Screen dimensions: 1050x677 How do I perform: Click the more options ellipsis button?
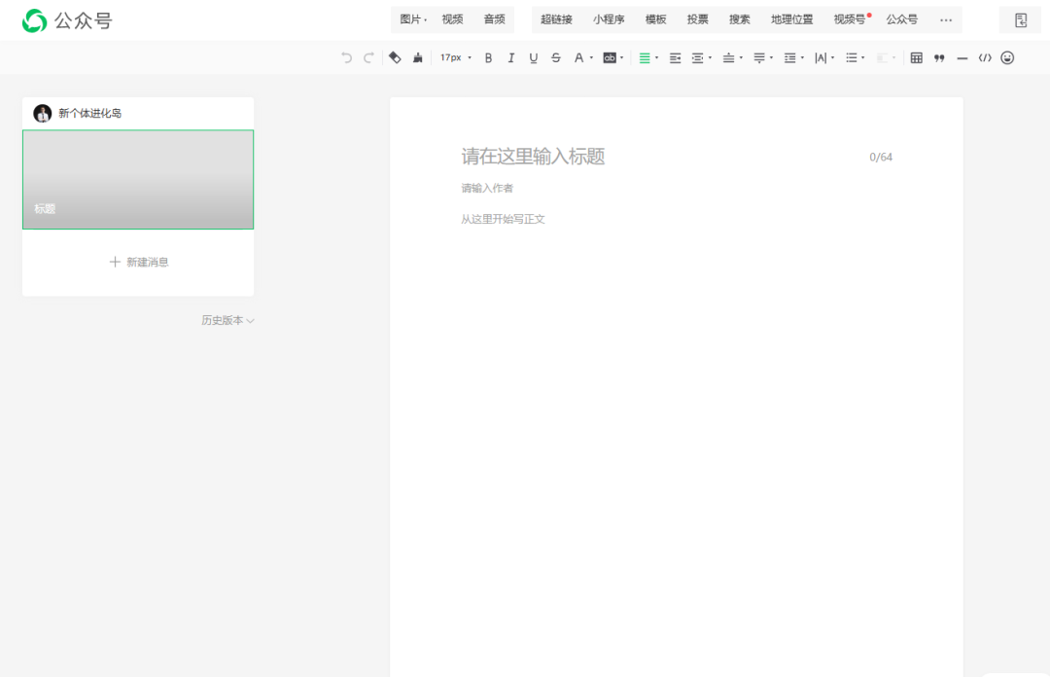pyautogui.click(x=945, y=19)
